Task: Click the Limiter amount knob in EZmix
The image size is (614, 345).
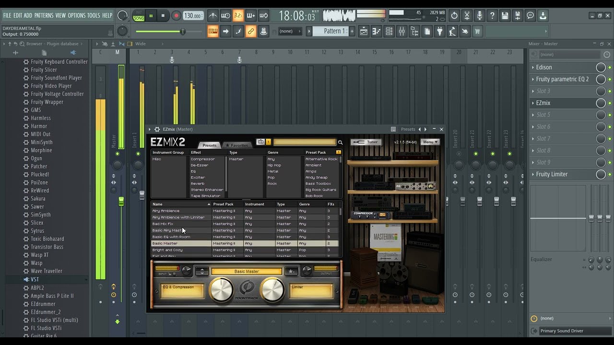Action: point(272,289)
